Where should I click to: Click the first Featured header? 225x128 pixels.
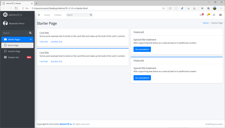[x=139, y=32]
